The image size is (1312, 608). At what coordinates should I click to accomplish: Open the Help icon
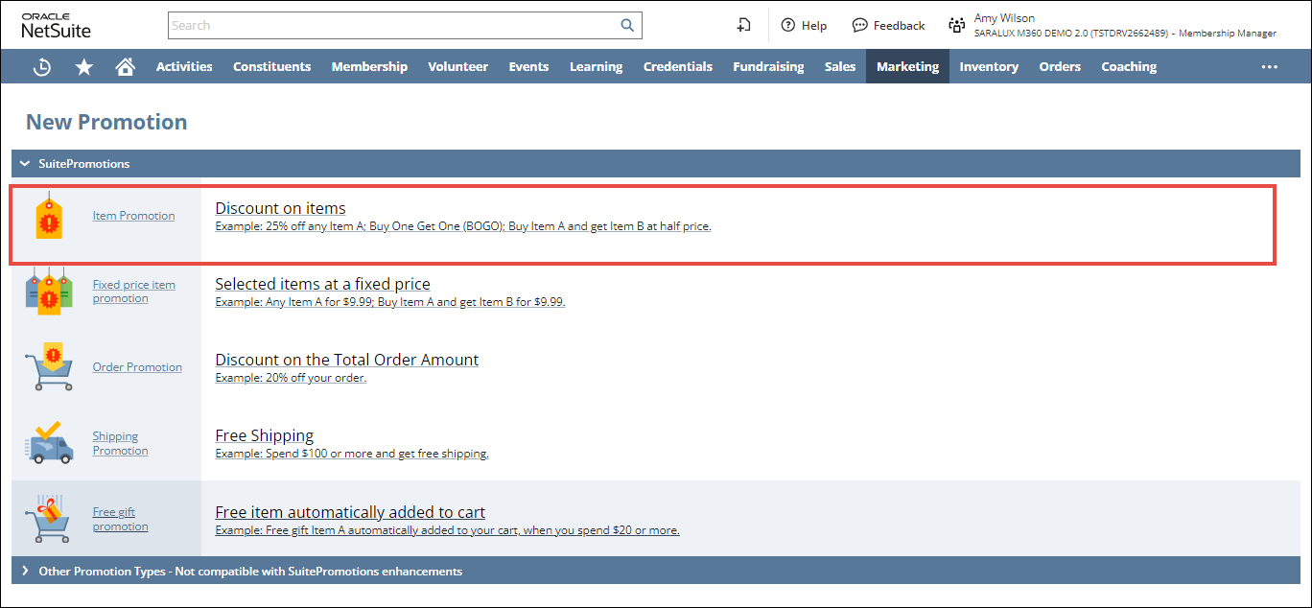788,26
